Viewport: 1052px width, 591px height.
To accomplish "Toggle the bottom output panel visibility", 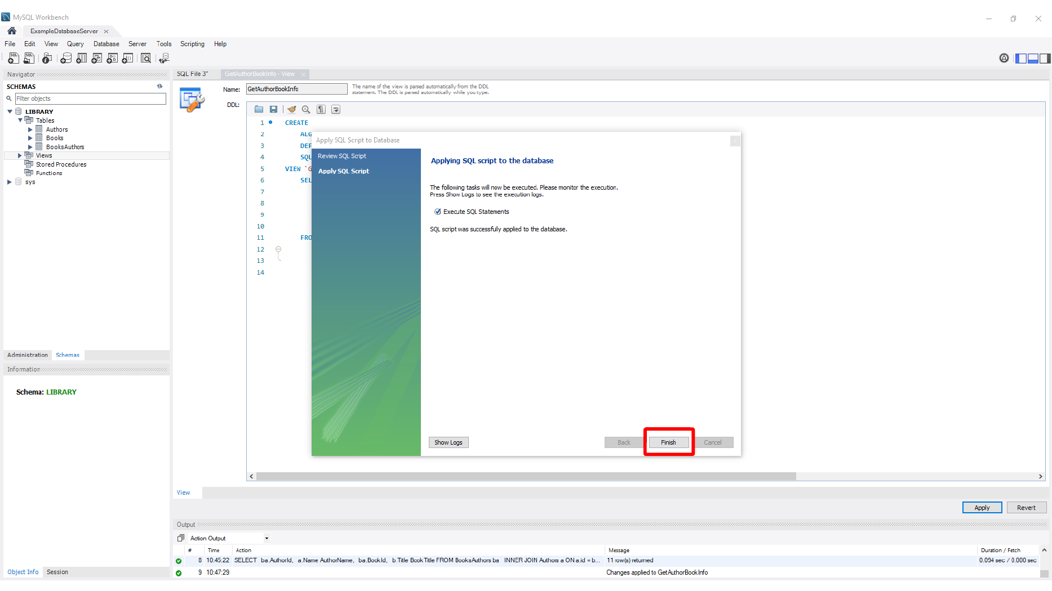I will coord(1033,58).
